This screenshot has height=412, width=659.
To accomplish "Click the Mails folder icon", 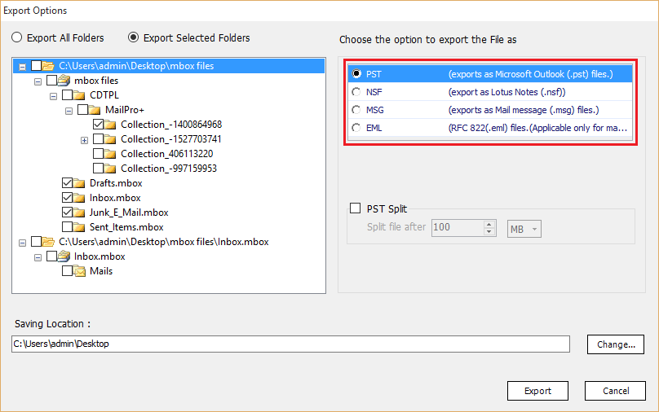I will (x=80, y=271).
